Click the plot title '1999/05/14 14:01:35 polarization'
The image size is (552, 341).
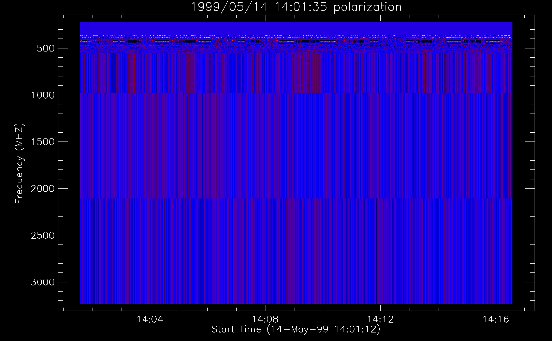tap(296, 7)
